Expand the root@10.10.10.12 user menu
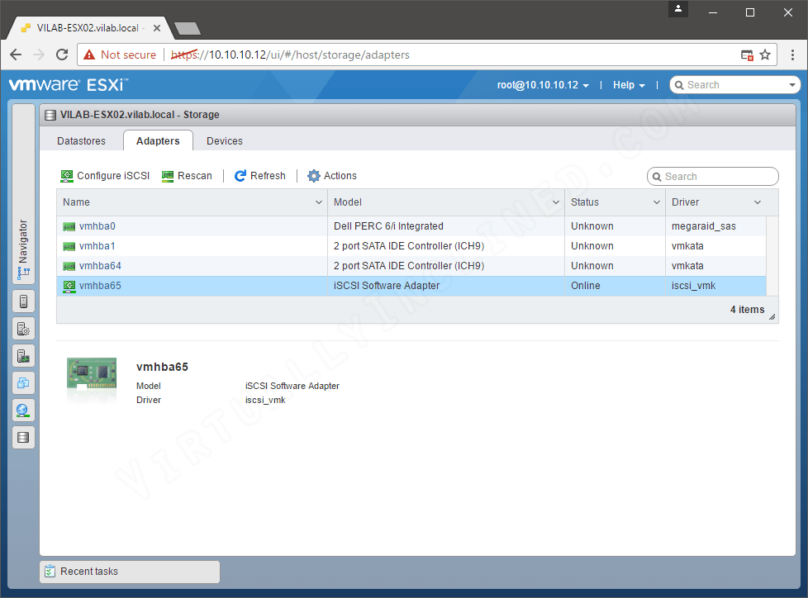Viewport: 808px width, 598px height. [x=543, y=84]
